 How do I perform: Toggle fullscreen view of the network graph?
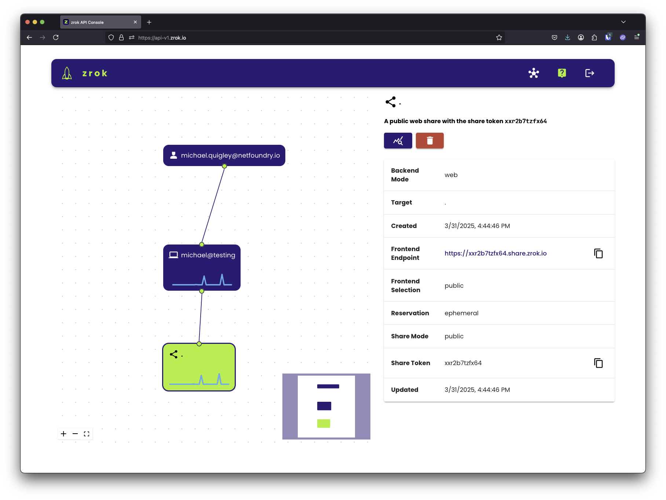click(87, 434)
